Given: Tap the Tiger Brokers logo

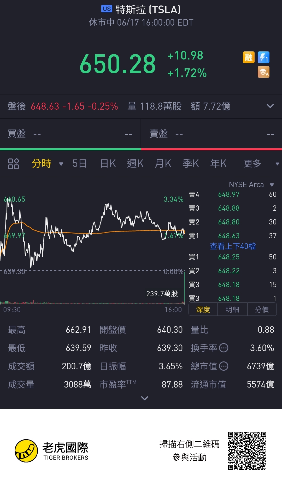Looking at the screenshot, I should tap(51, 451).
